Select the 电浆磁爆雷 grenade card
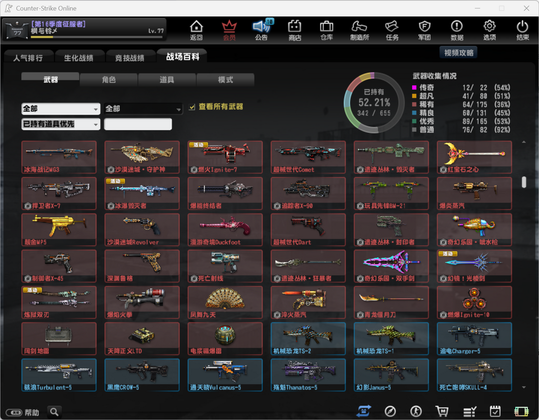 (225, 339)
